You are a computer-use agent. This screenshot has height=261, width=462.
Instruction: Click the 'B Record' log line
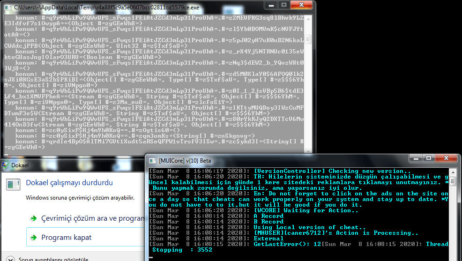point(268,222)
